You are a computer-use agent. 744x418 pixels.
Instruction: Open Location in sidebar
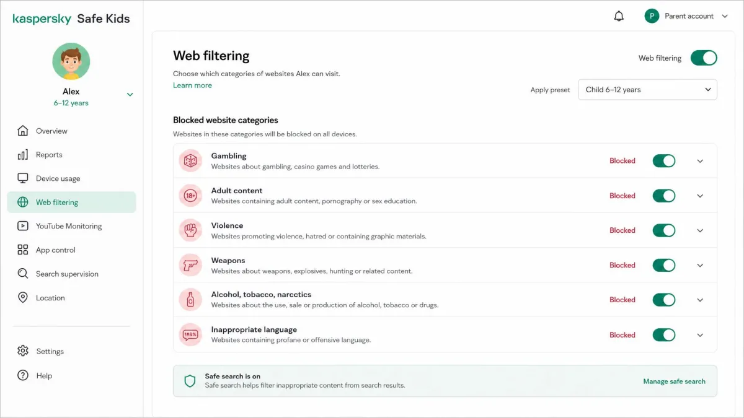pyautogui.click(x=71, y=298)
